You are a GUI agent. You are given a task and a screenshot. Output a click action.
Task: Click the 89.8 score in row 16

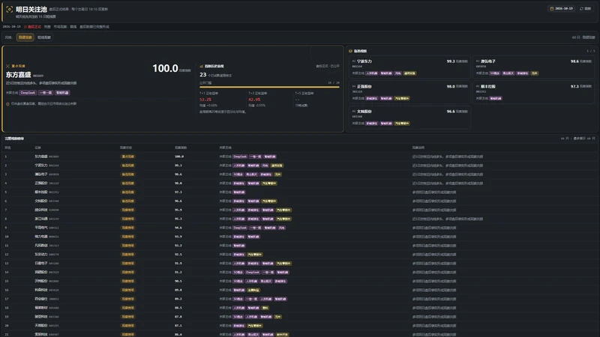pyautogui.click(x=178, y=290)
